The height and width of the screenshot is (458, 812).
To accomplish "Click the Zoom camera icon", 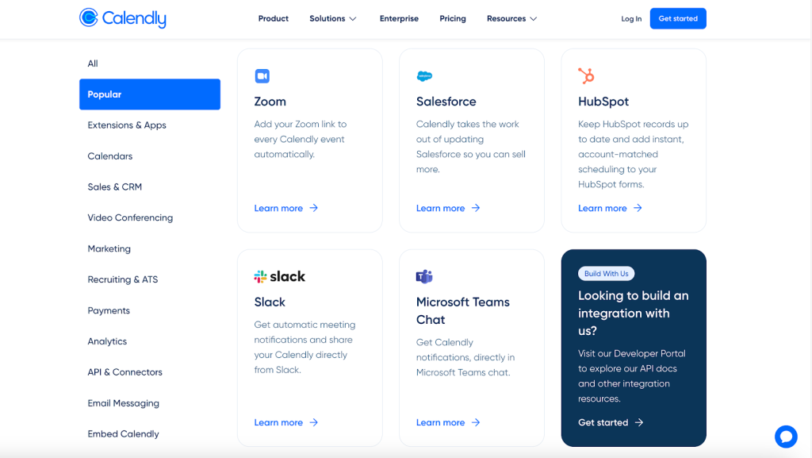I will click(262, 76).
